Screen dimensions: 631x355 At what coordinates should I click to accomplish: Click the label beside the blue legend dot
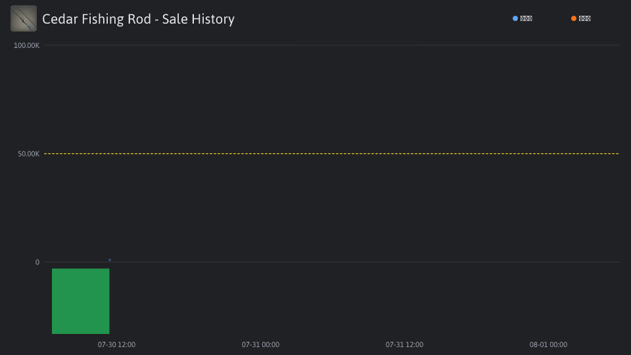point(526,18)
